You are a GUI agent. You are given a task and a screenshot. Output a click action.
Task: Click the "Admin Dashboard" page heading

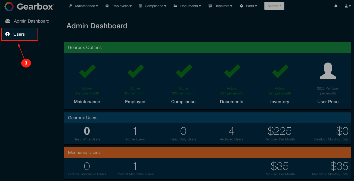(97, 26)
